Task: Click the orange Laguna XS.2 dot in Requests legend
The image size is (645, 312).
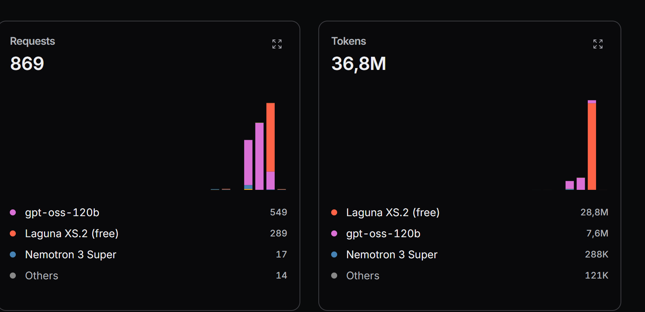Action: (x=13, y=233)
